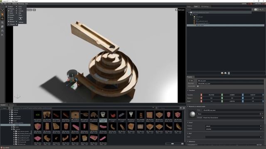The image size is (266, 149).
Task: Activate the Move tool with crossed arrows
Action: (2, 18)
